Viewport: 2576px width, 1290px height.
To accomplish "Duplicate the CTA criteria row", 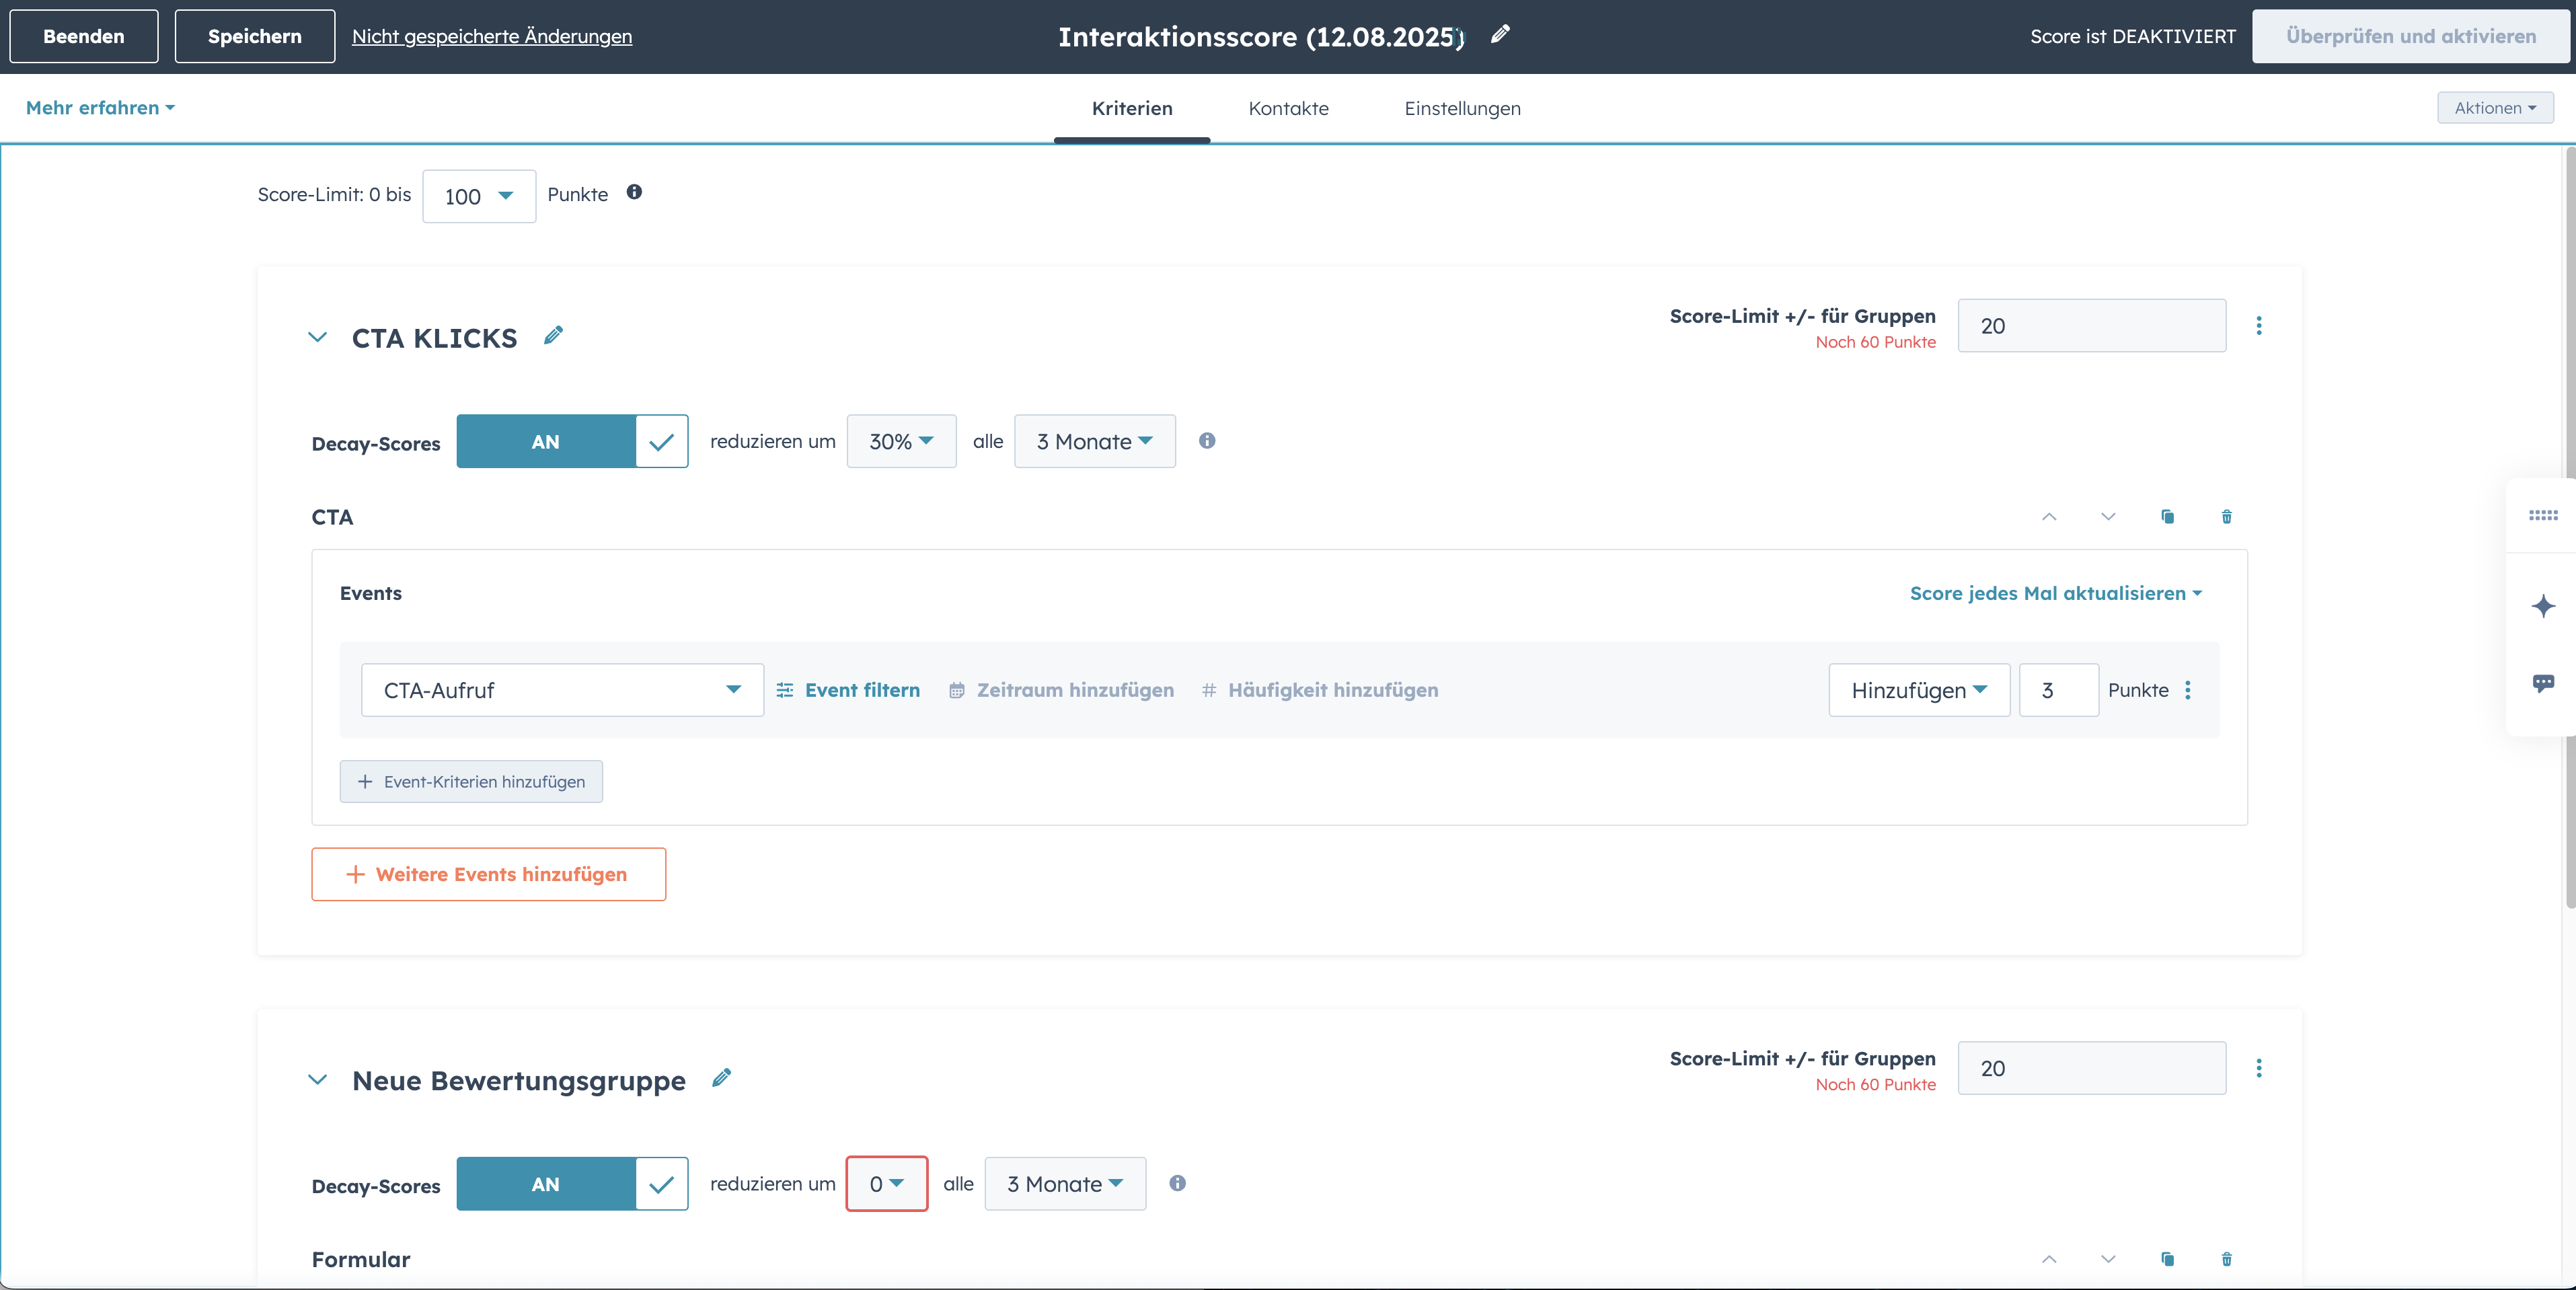I will click(x=2167, y=517).
